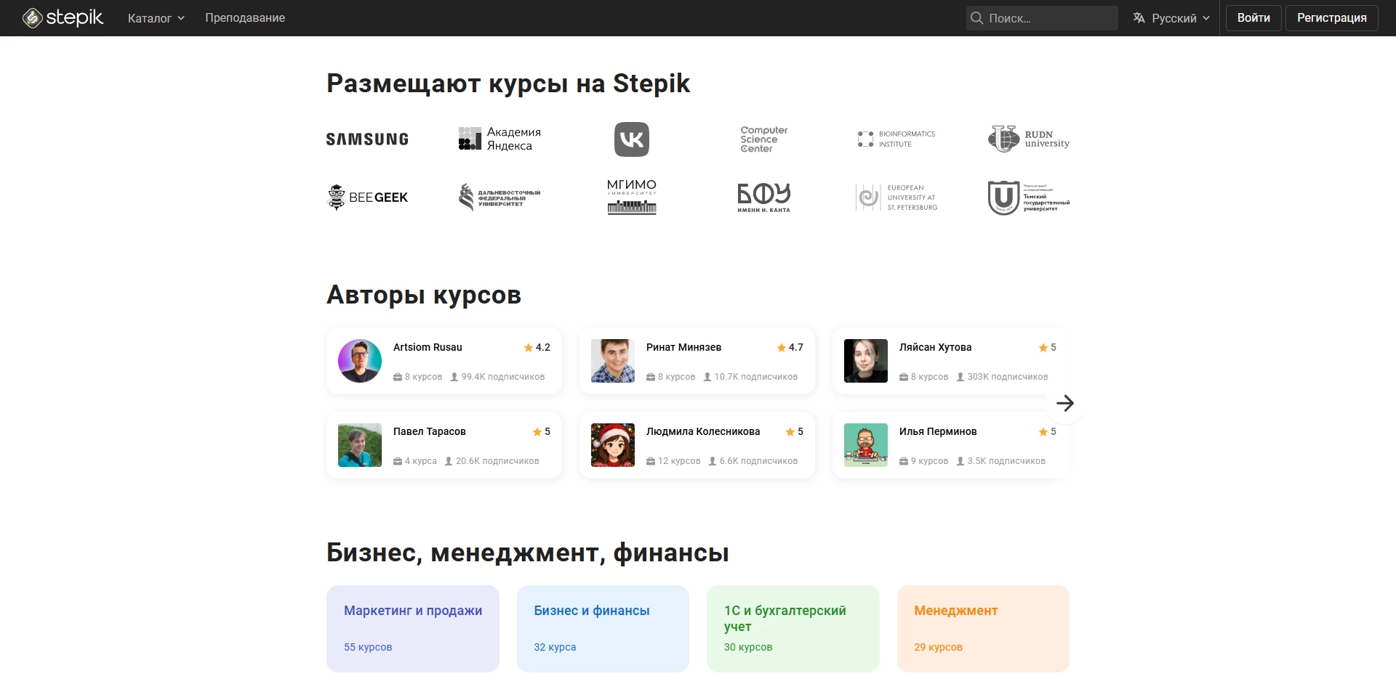Open the МГИМО university logo
1396x692 pixels.
click(631, 197)
